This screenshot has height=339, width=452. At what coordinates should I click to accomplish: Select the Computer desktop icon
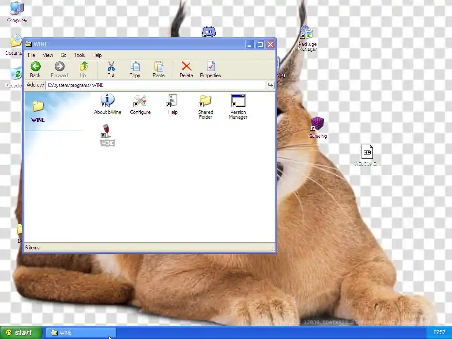tap(17, 12)
